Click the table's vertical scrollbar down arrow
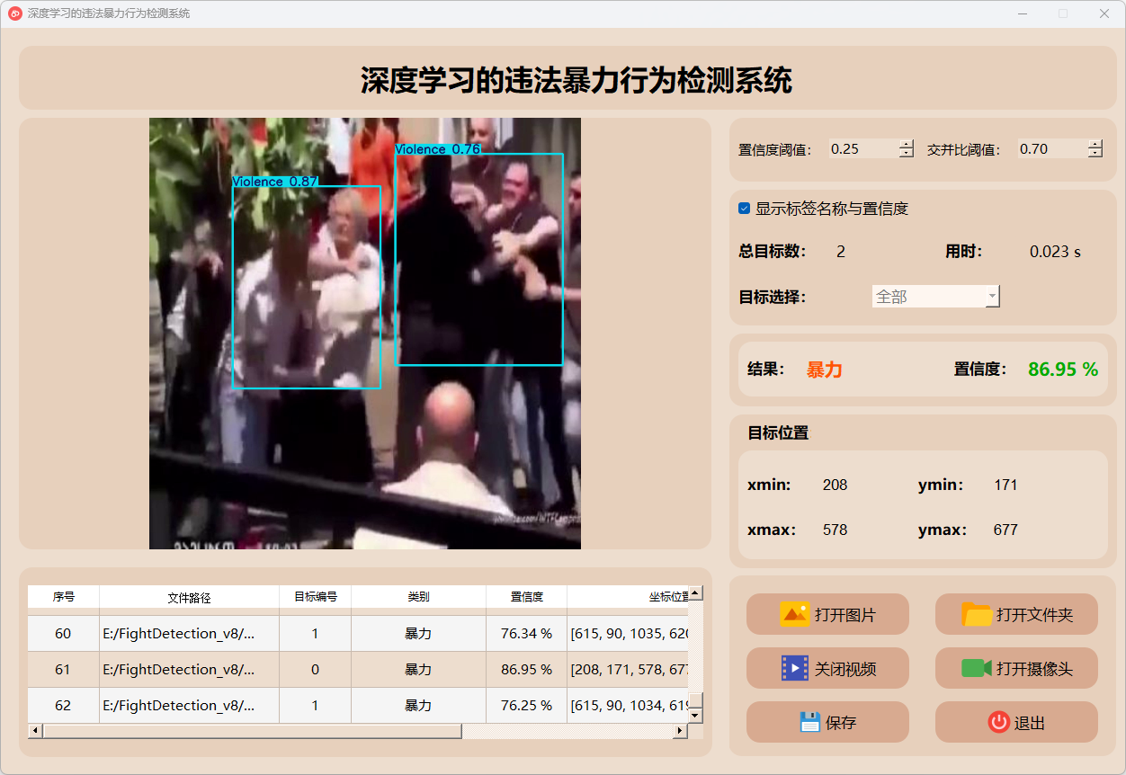The image size is (1126, 775). (695, 715)
